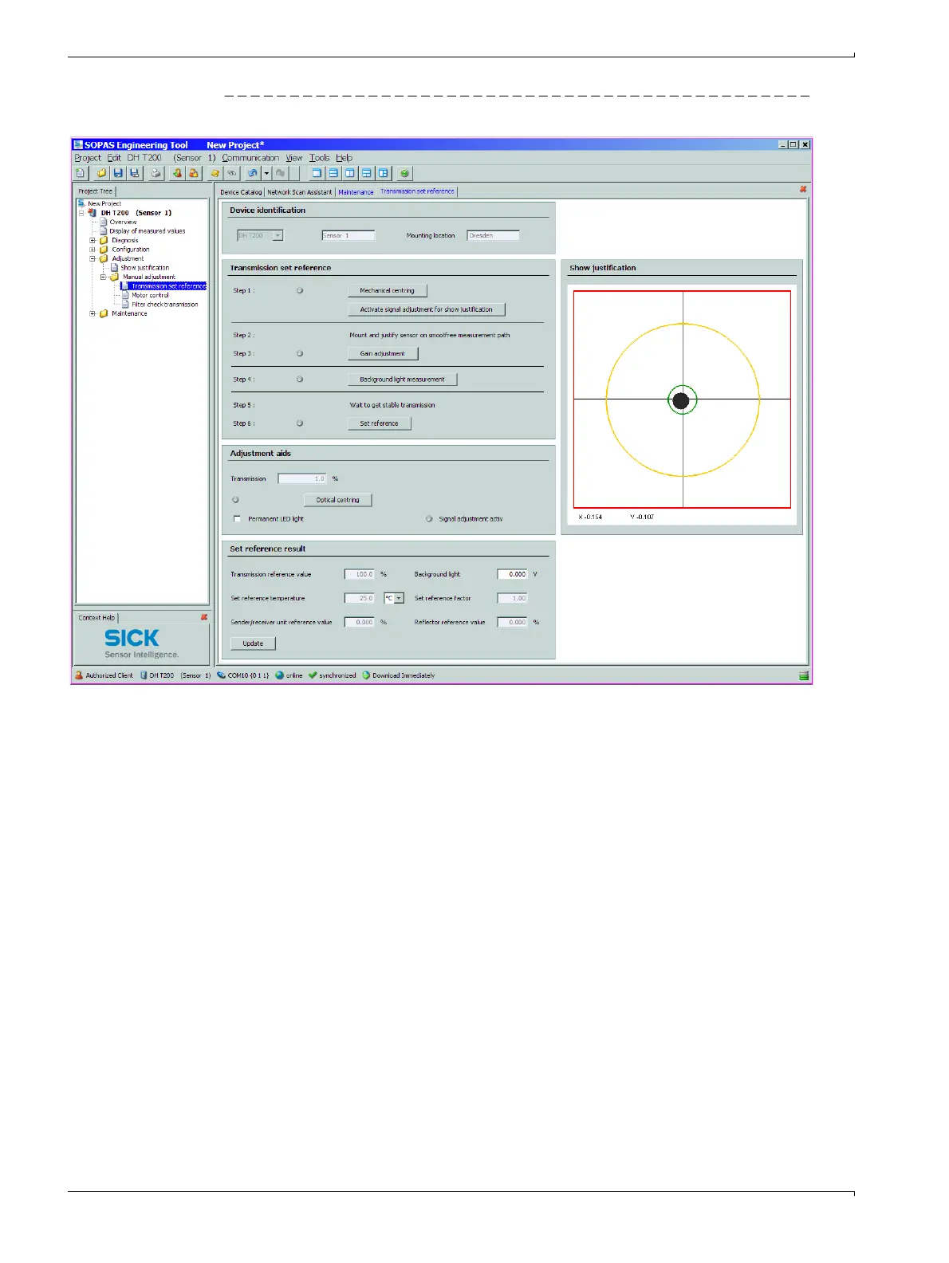Click the SOPAS application icon in title bar

click(78, 145)
